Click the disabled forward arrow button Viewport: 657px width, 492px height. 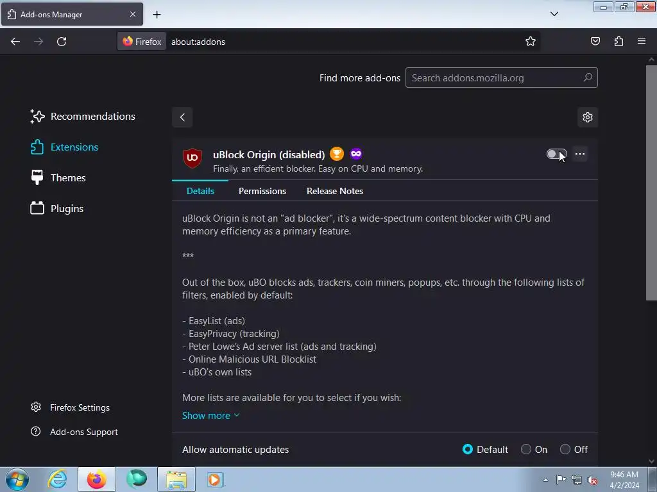click(38, 42)
